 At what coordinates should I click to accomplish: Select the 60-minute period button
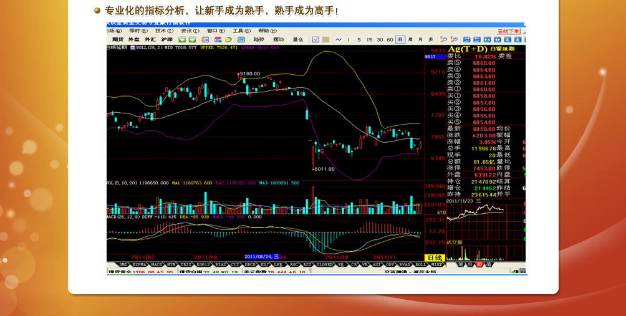[390, 40]
